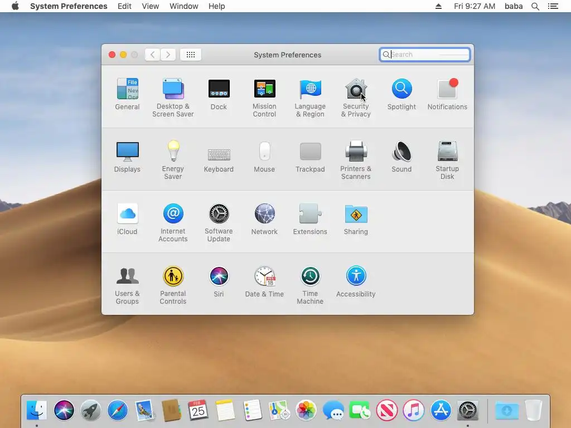Open the Sound preferences pane

401,157
